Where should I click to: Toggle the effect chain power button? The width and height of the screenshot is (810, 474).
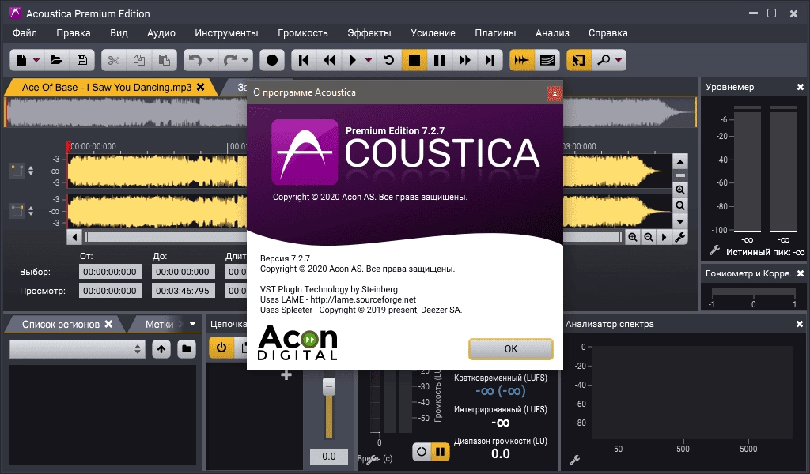coord(221,348)
